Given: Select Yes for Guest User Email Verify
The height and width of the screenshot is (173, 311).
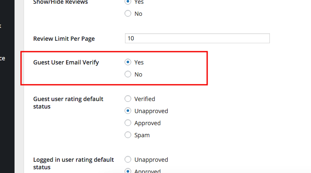Looking at the screenshot, I should coord(128,62).
